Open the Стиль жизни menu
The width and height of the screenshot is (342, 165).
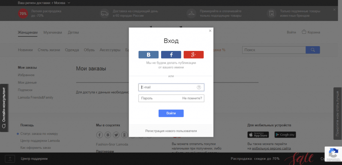49,50
